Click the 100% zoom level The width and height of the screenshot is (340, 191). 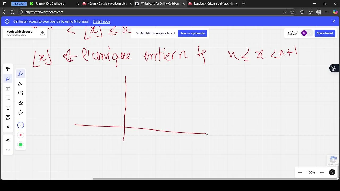tap(311, 173)
